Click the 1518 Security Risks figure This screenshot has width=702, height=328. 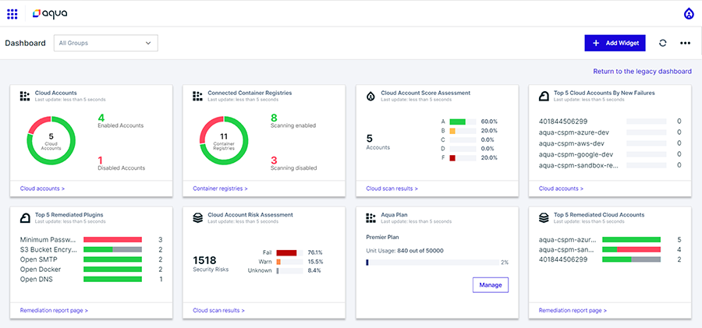tap(204, 260)
